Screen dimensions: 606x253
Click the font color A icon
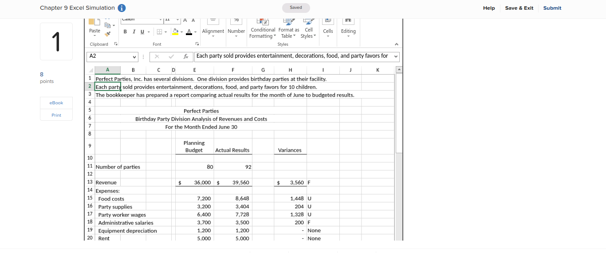(189, 32)
